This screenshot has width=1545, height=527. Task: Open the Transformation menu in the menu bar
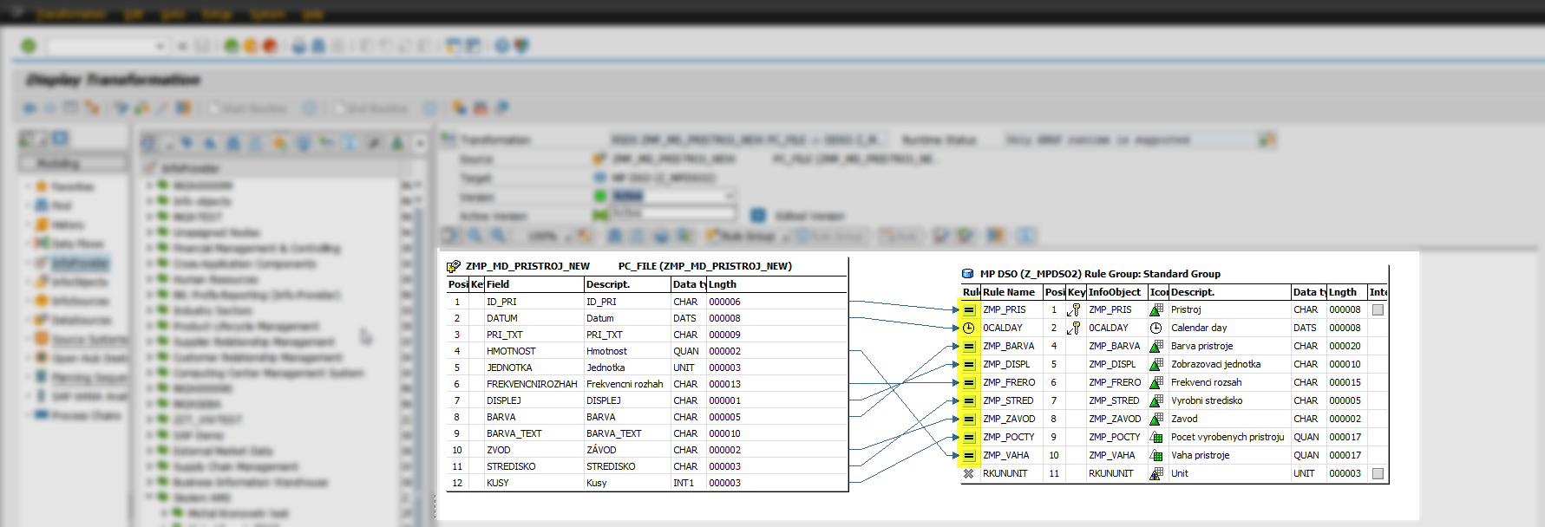[71, 14]
